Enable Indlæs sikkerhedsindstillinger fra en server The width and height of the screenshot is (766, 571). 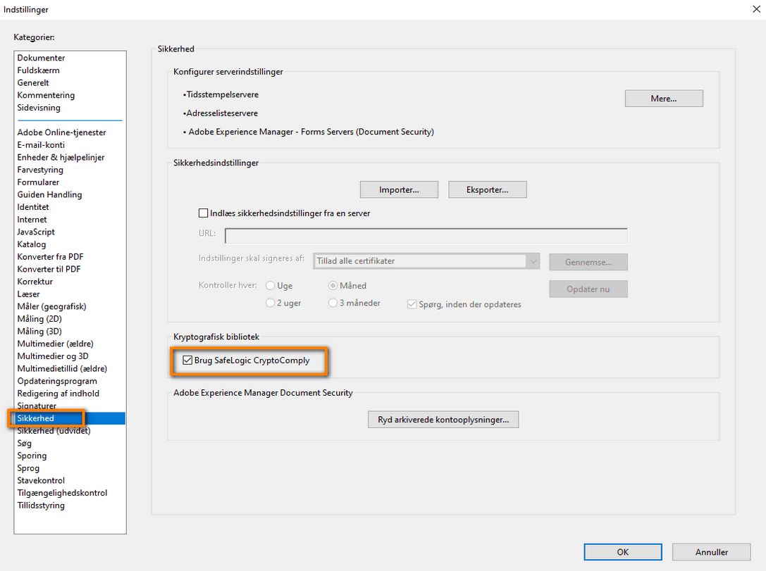click(x=203, y=213)
